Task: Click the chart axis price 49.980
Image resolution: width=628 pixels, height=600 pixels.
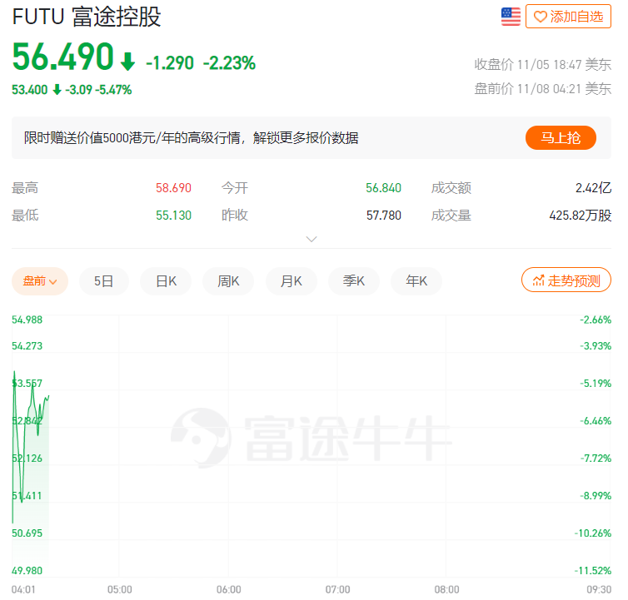Action: click(x=27, y=570)
